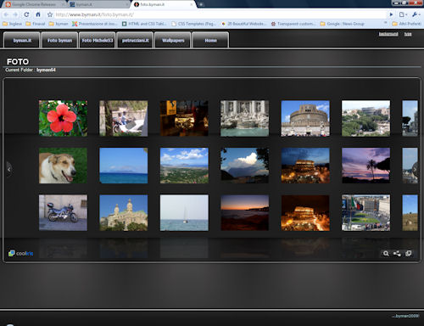The width and height of the screenshot is (424, 326).
Task: Click the background link at top right
Action: (x=388, y=34)
